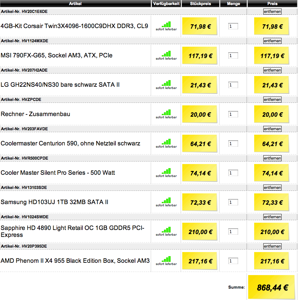Click availability bars icon for AMD Phenom II row

[x=166, y=259]
